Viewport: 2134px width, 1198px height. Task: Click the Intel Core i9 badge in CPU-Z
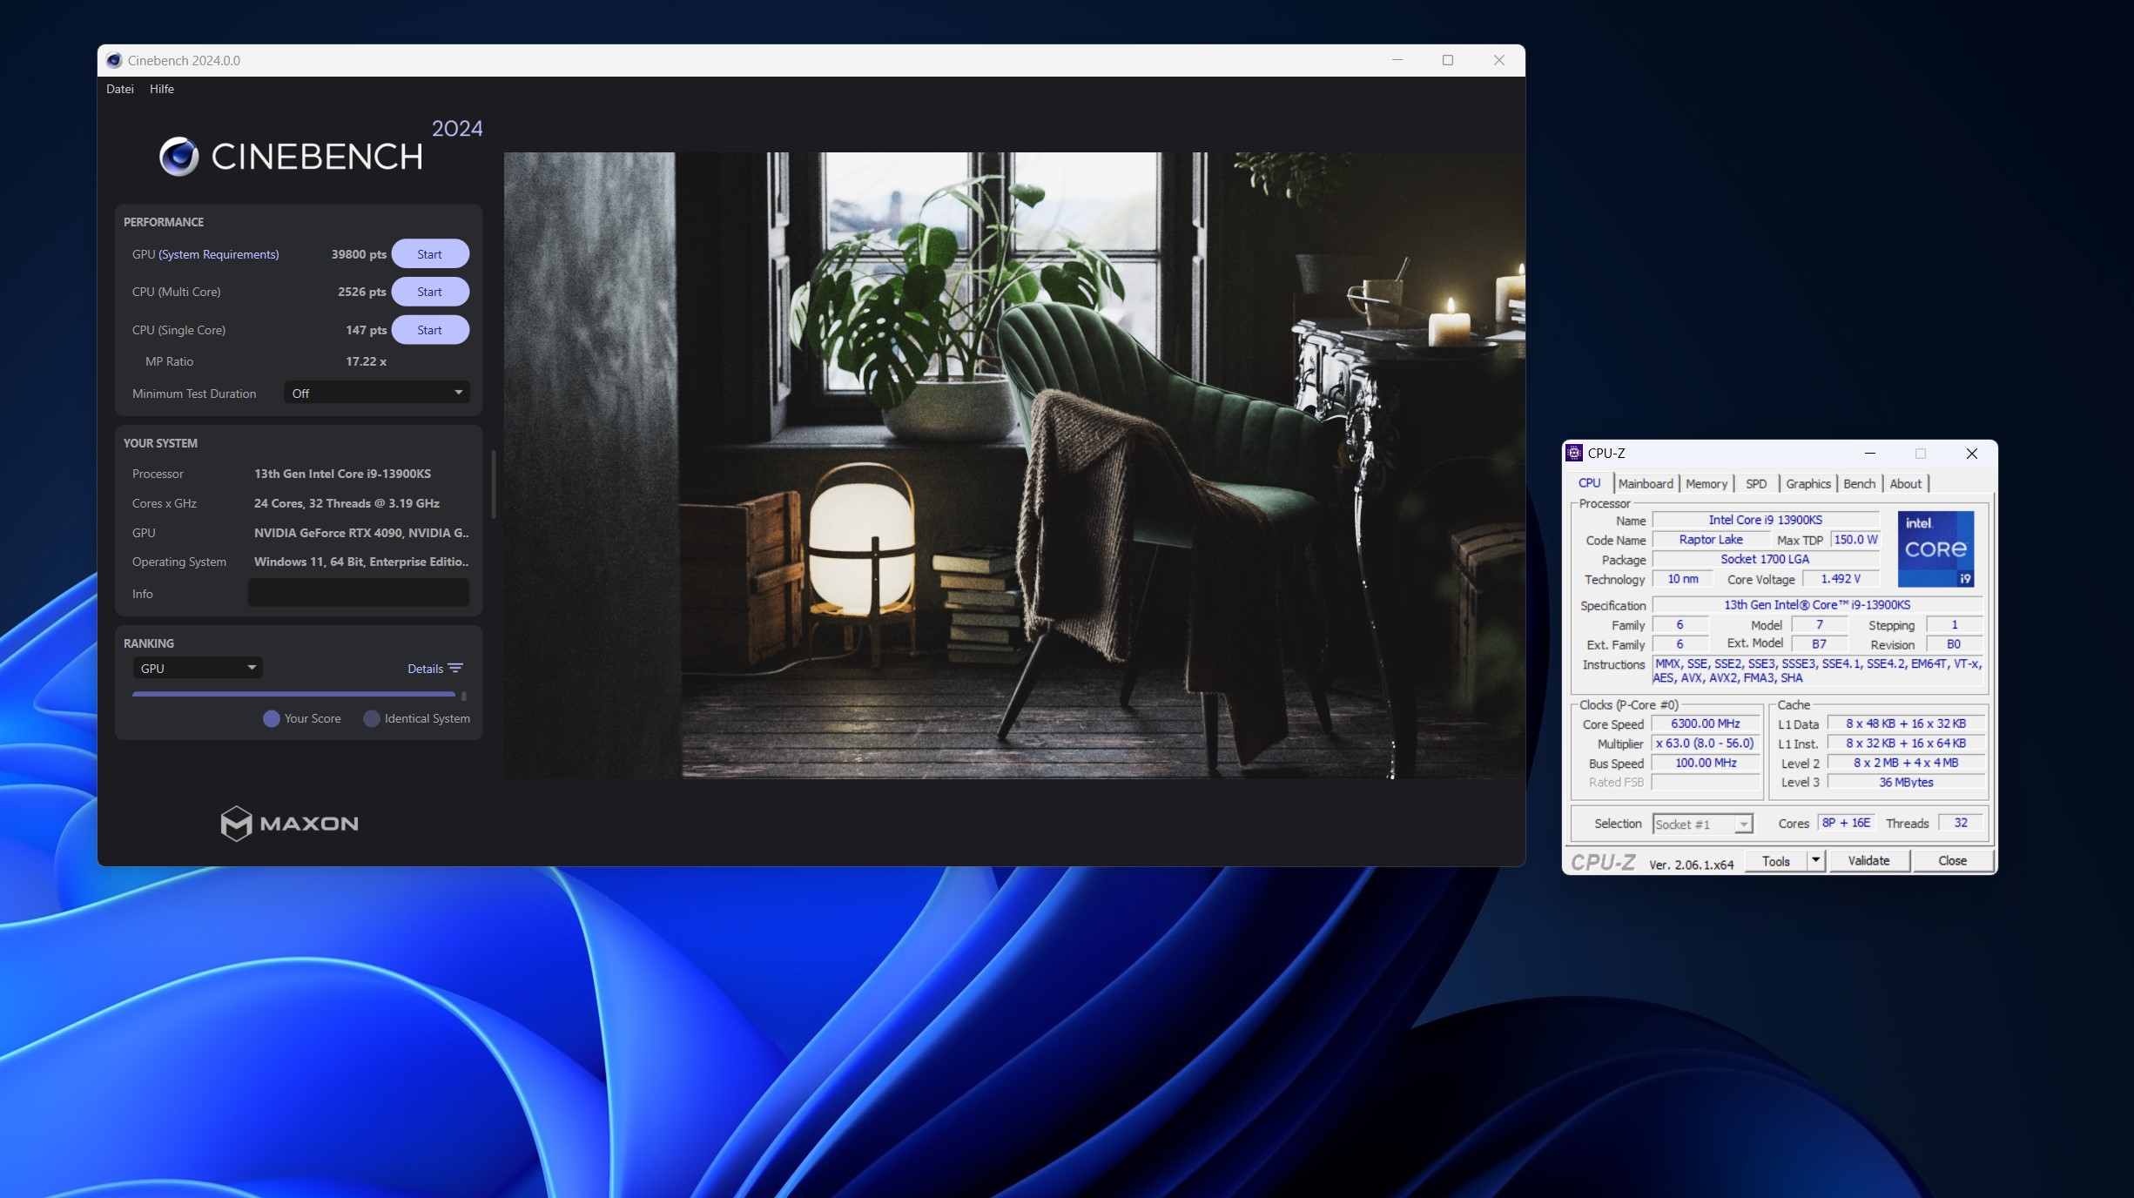(1935, 549)
